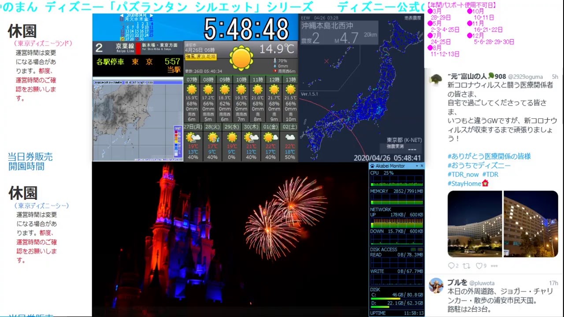Click the castle fireworks video area
Image resolution: width=564 pixels, height=317 pixels.
(230, 239)
